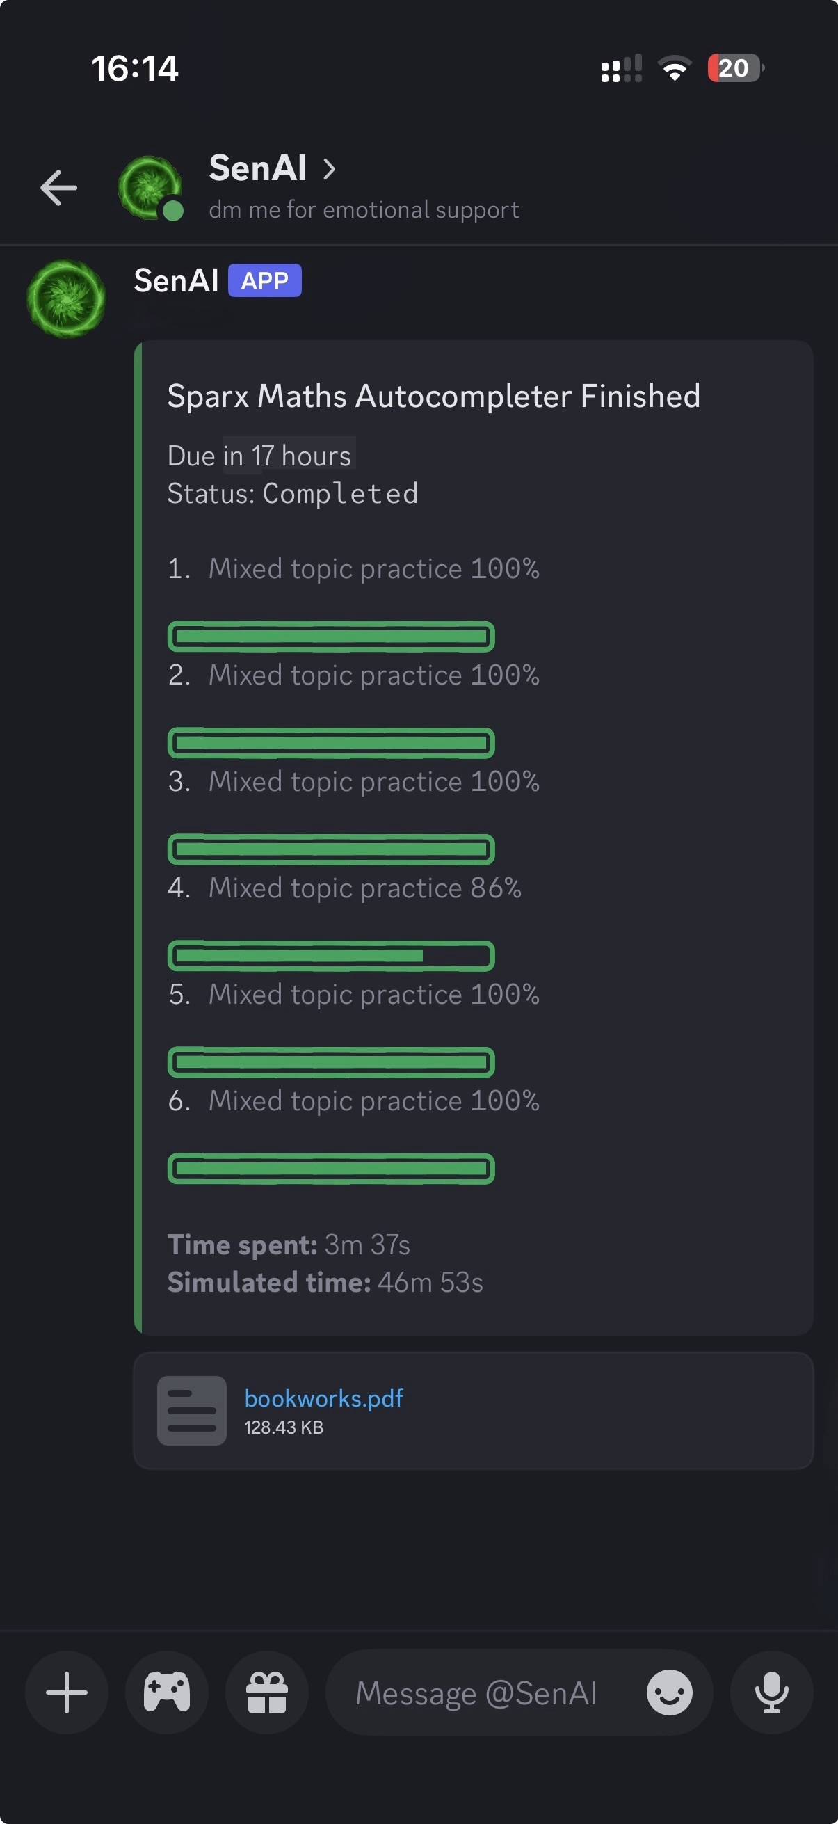
Task: Tap the battery indicator in status bar
Action: 734,68
